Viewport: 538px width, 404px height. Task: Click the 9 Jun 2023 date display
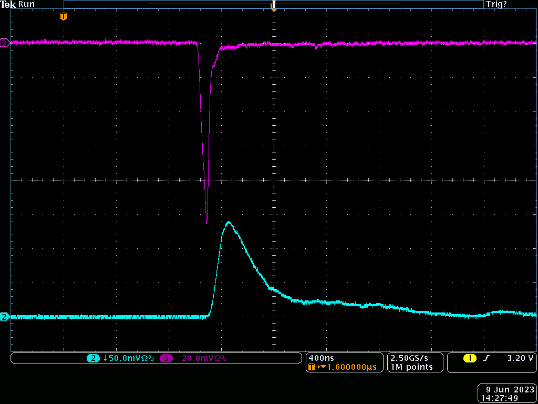click(507, 390)
